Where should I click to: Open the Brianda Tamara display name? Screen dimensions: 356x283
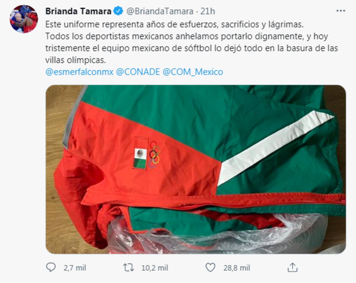click(79, 11)
